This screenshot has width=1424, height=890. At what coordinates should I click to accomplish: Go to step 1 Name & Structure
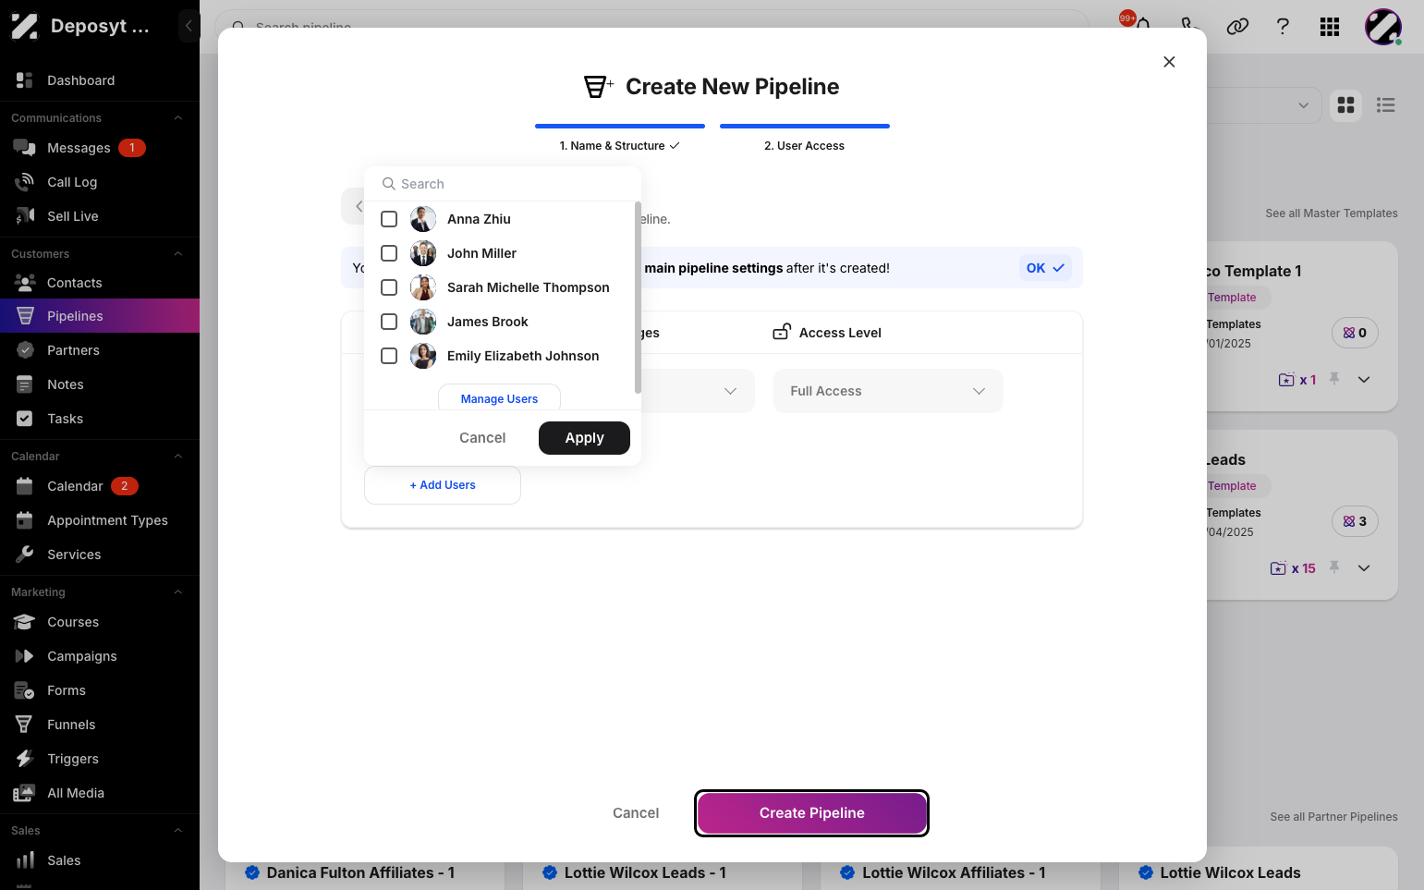[619, 146]
